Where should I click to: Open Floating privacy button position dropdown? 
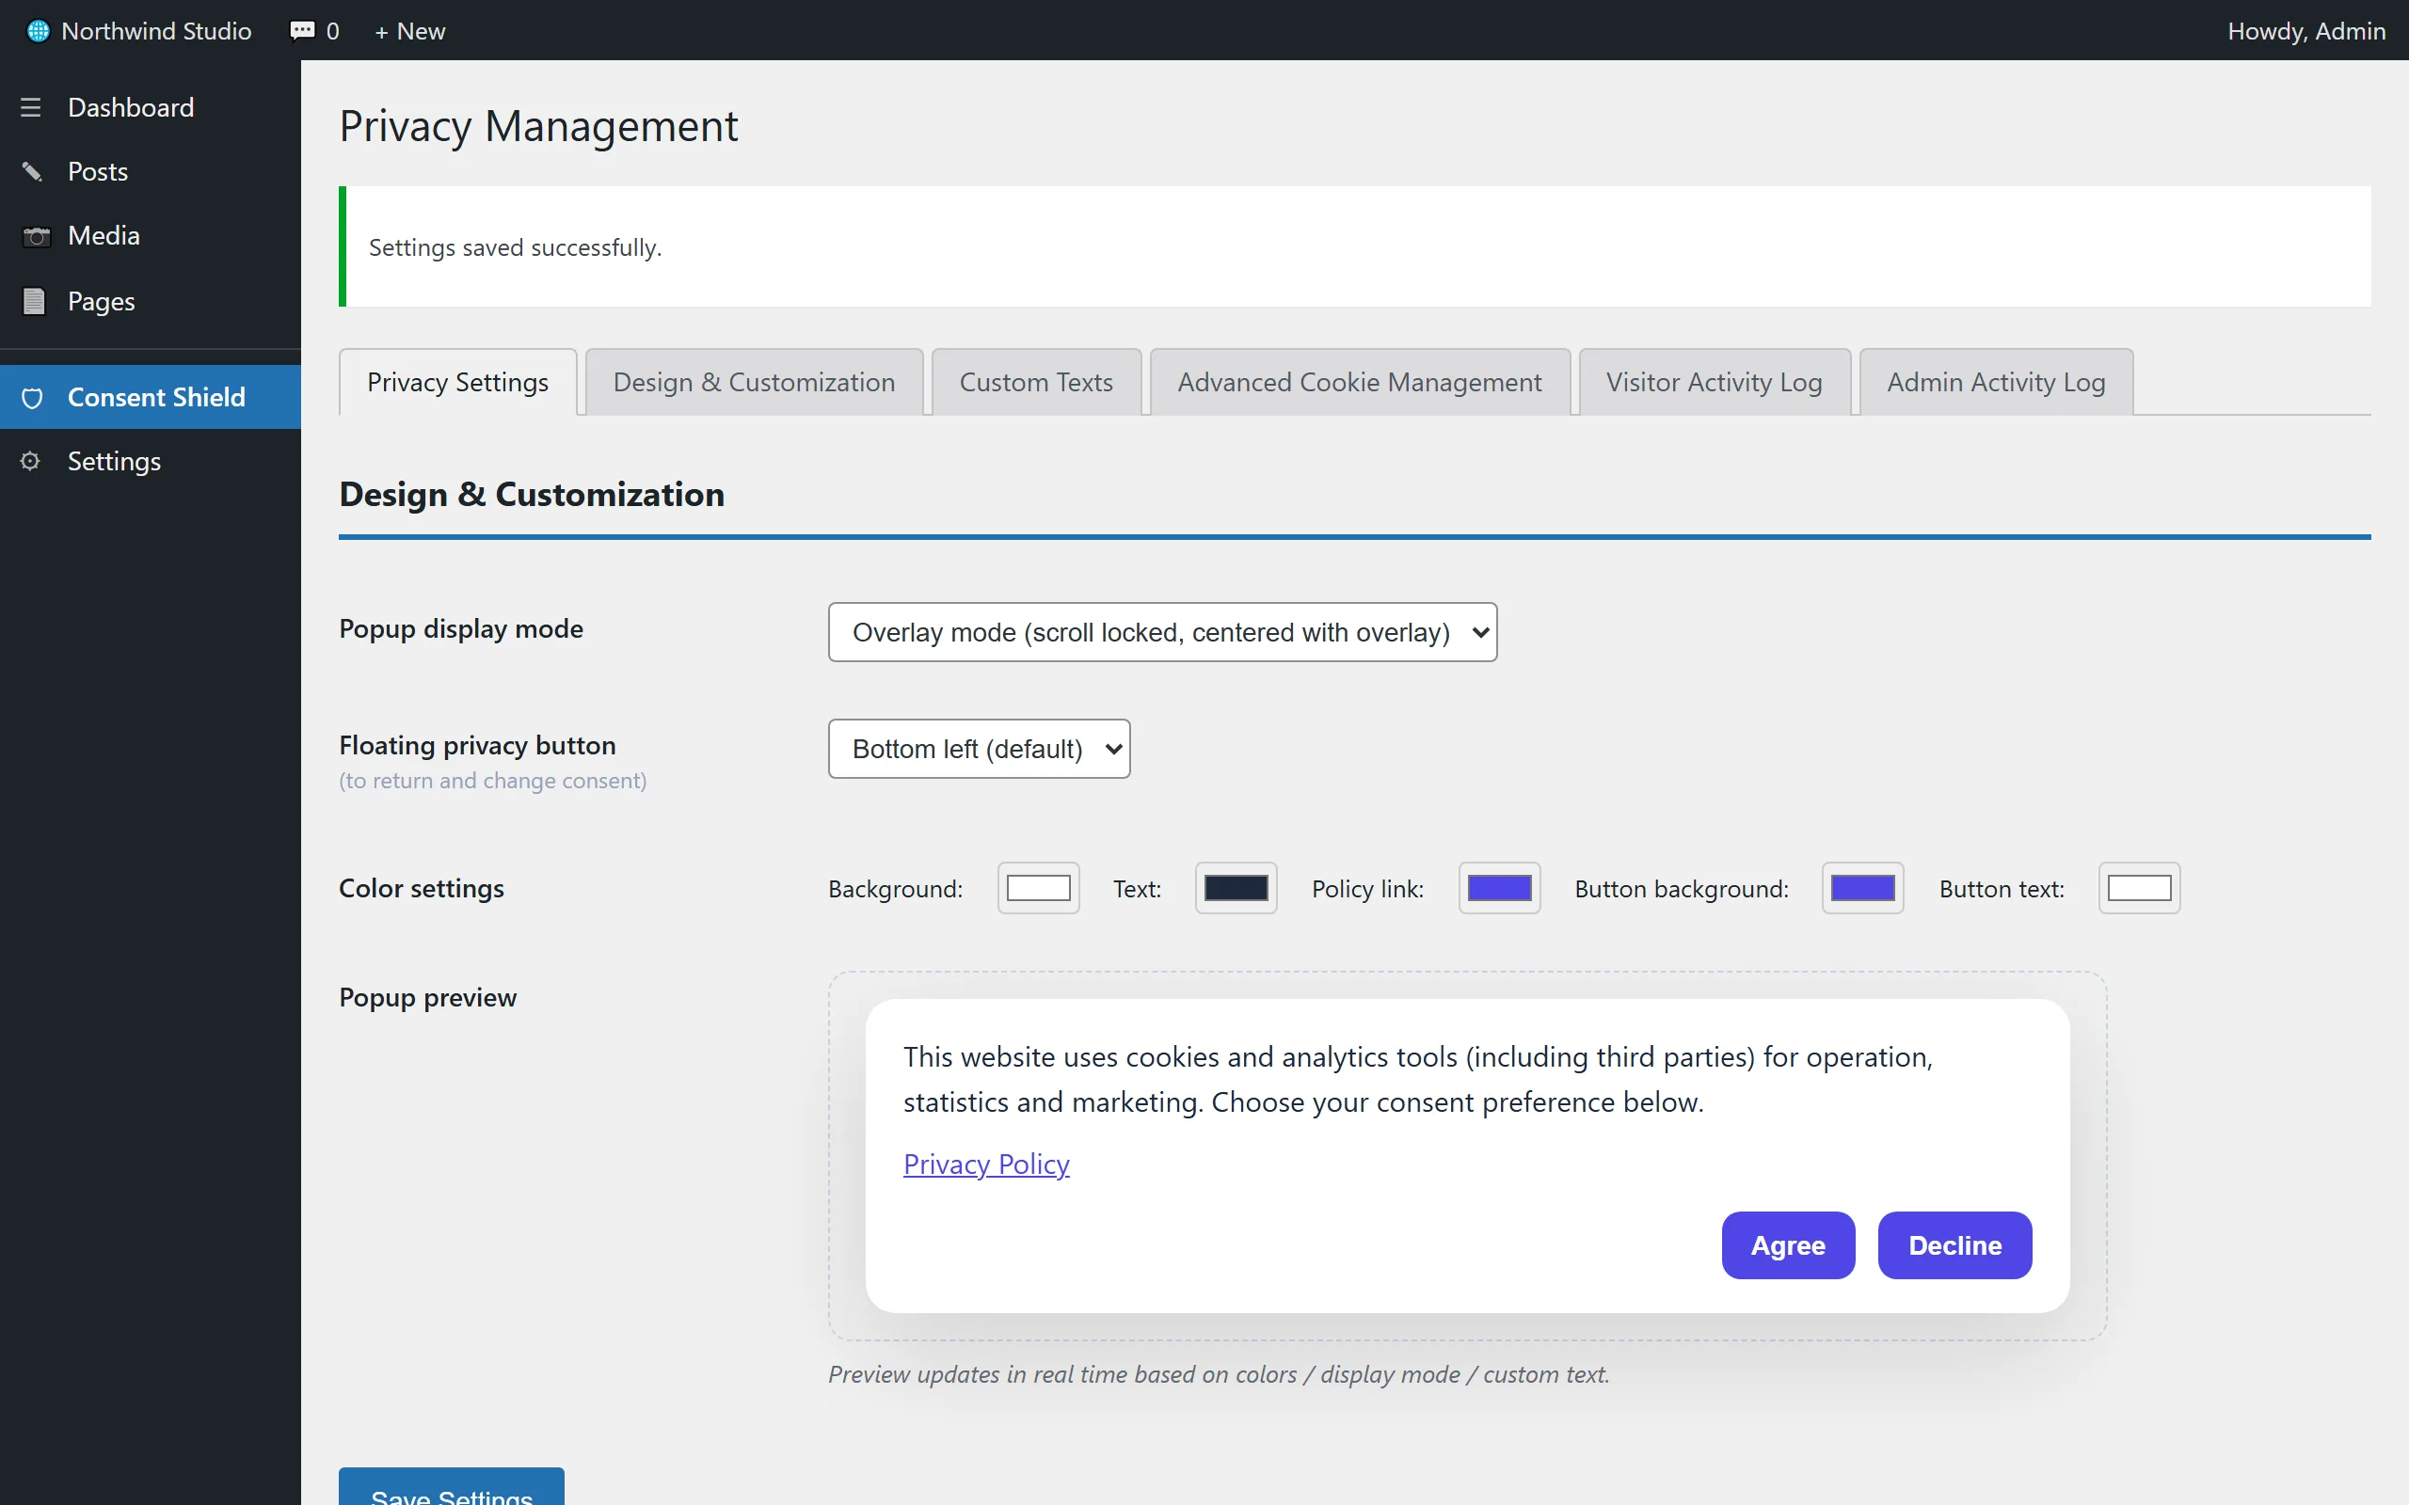coord(979,749)
